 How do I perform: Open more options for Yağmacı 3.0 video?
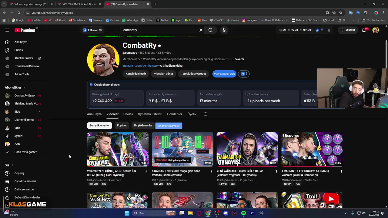pyautogui.click(x=276, y=171)
